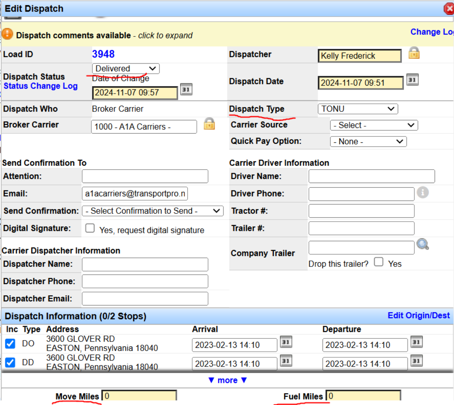This screenshot has width=454, height=405.
Task: Toggle request digital signature checkbox
Action: tap(90, 228)
